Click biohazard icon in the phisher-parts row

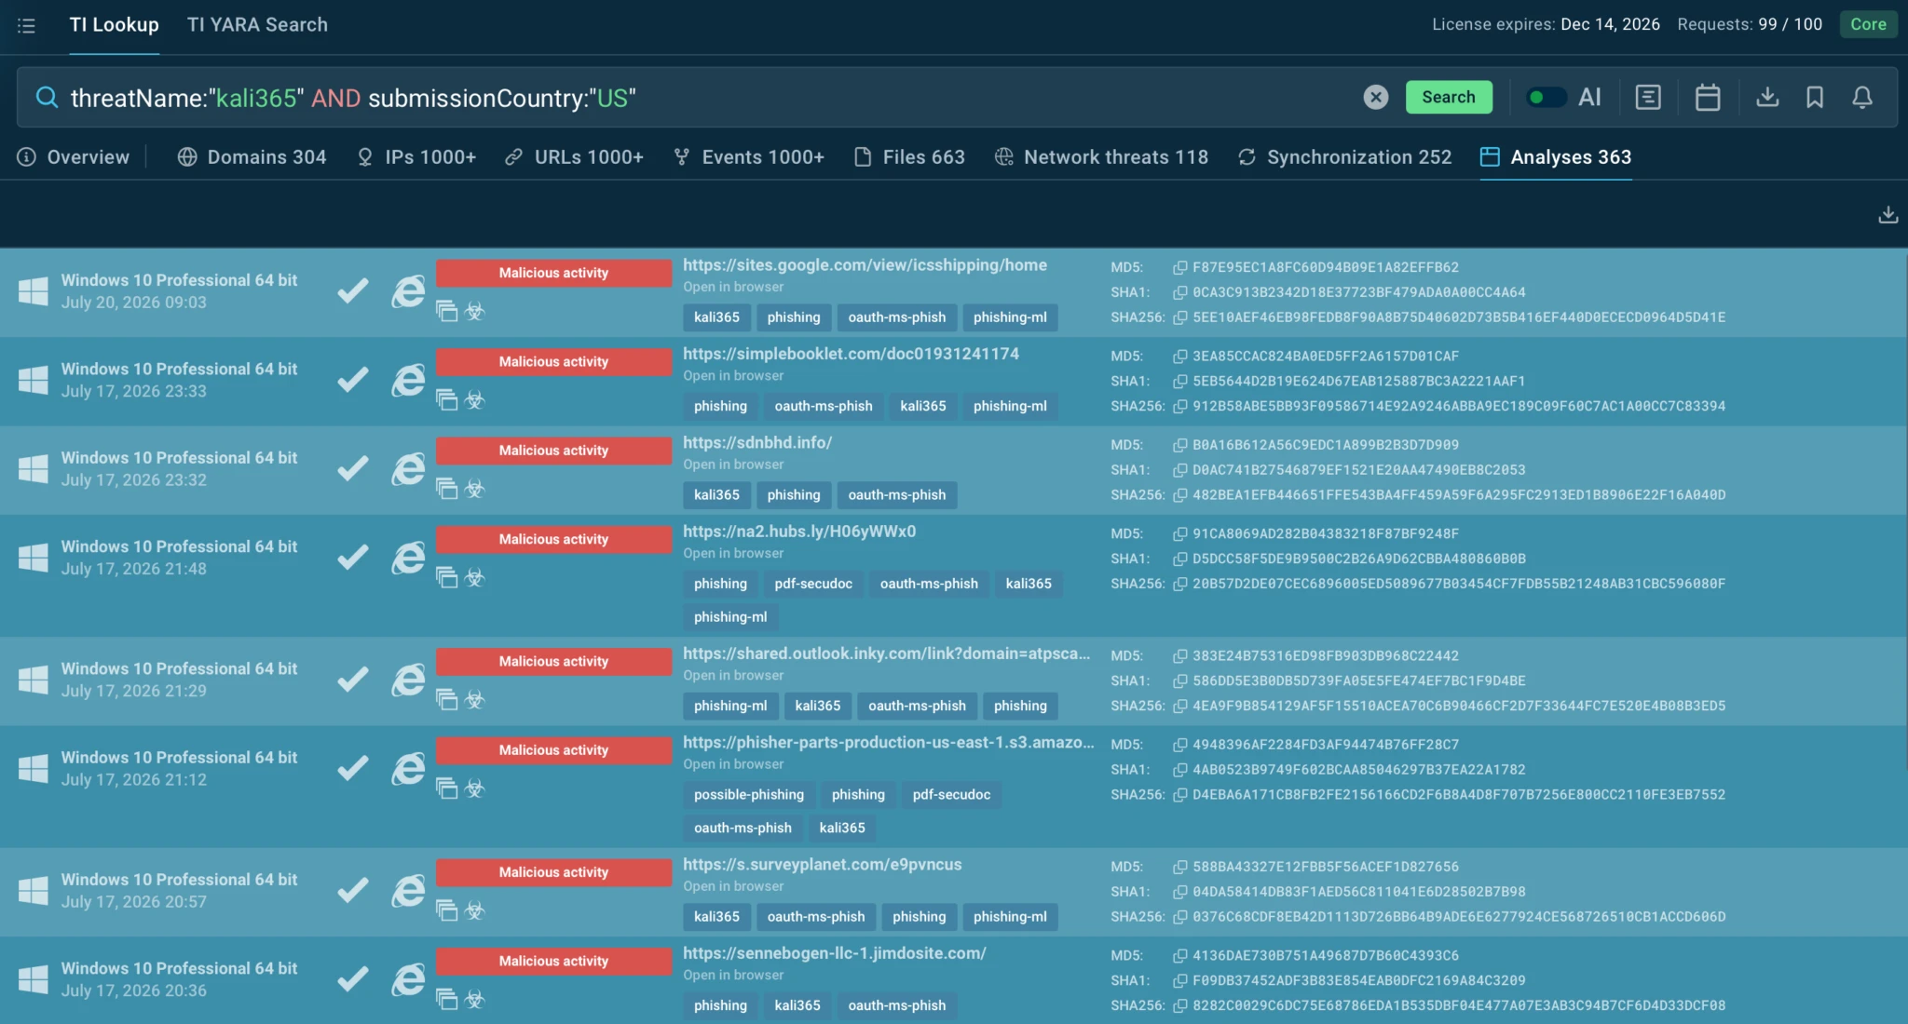[475, 788]
